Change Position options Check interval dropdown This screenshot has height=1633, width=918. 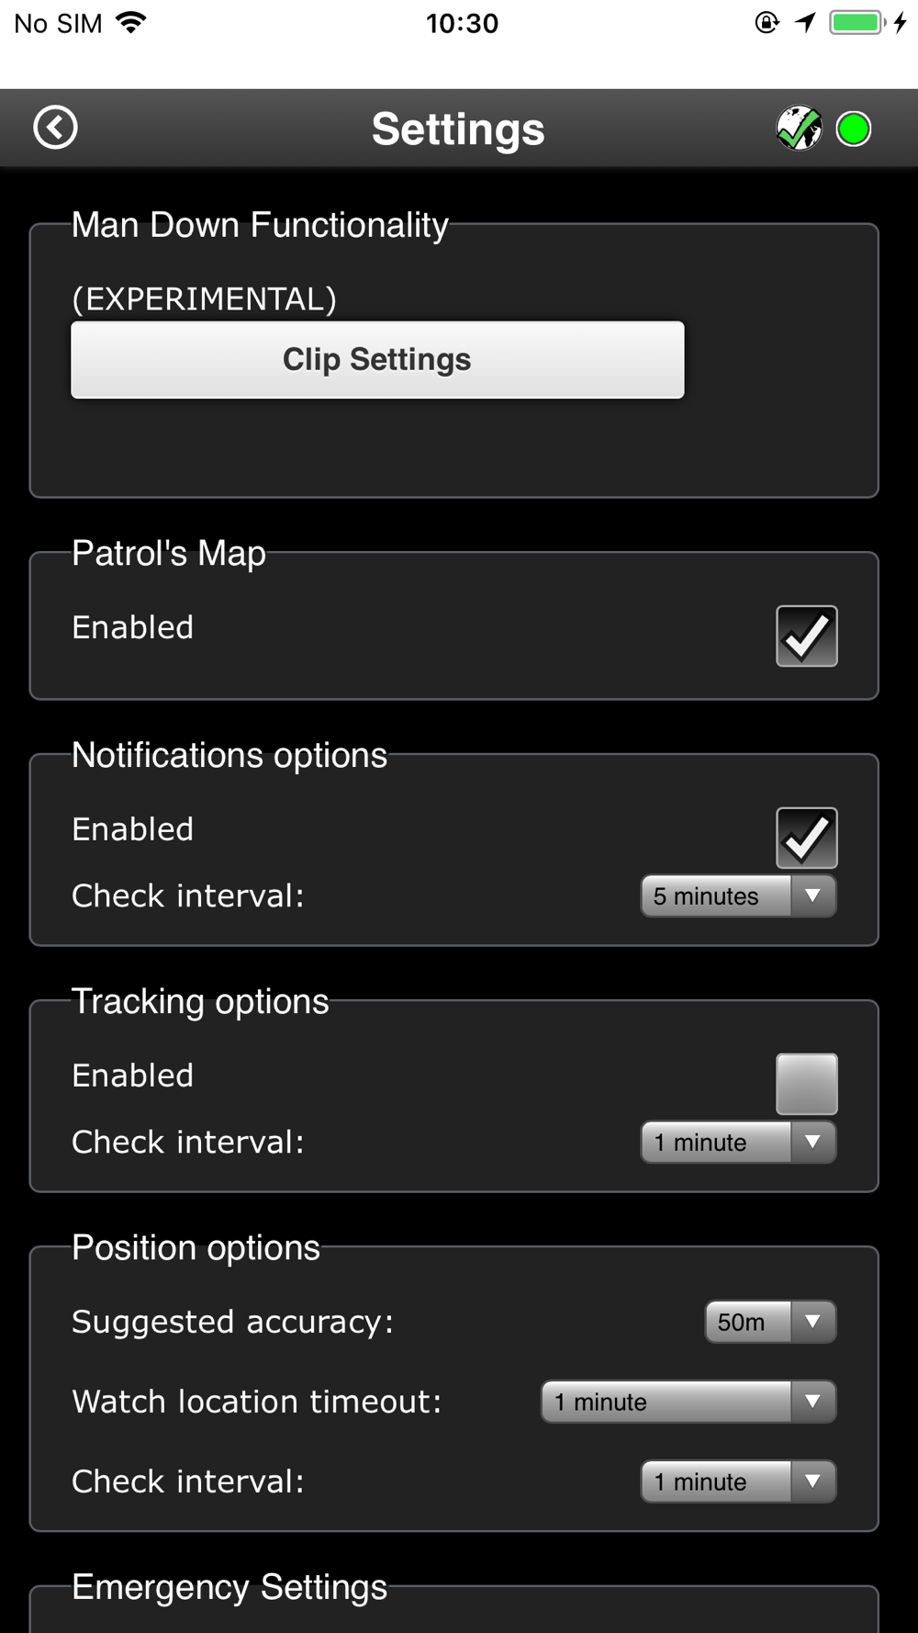click(x=738, y=1481)
